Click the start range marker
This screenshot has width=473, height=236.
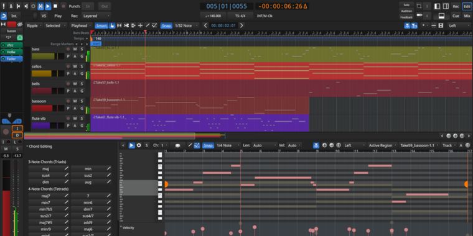96,43
